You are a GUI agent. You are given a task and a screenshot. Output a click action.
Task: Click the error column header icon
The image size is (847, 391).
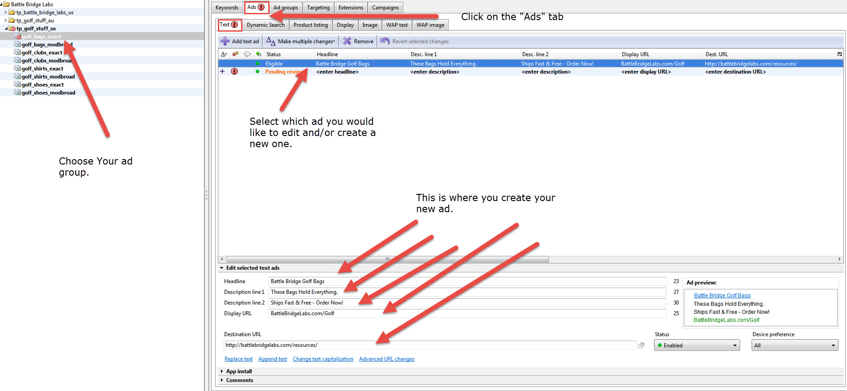point(235,54)
